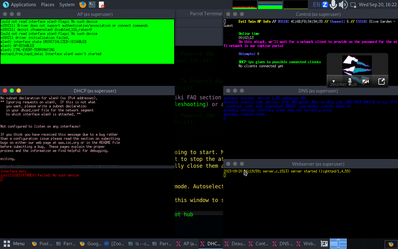Image resolution: width=398 pixels, height=249 pixels.
Task: Click 'Attempts: 0' in Control window
Action: coord(249,54)
